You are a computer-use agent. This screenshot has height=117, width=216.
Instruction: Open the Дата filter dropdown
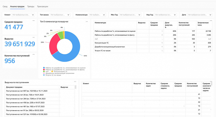click(x=200, y=15)
